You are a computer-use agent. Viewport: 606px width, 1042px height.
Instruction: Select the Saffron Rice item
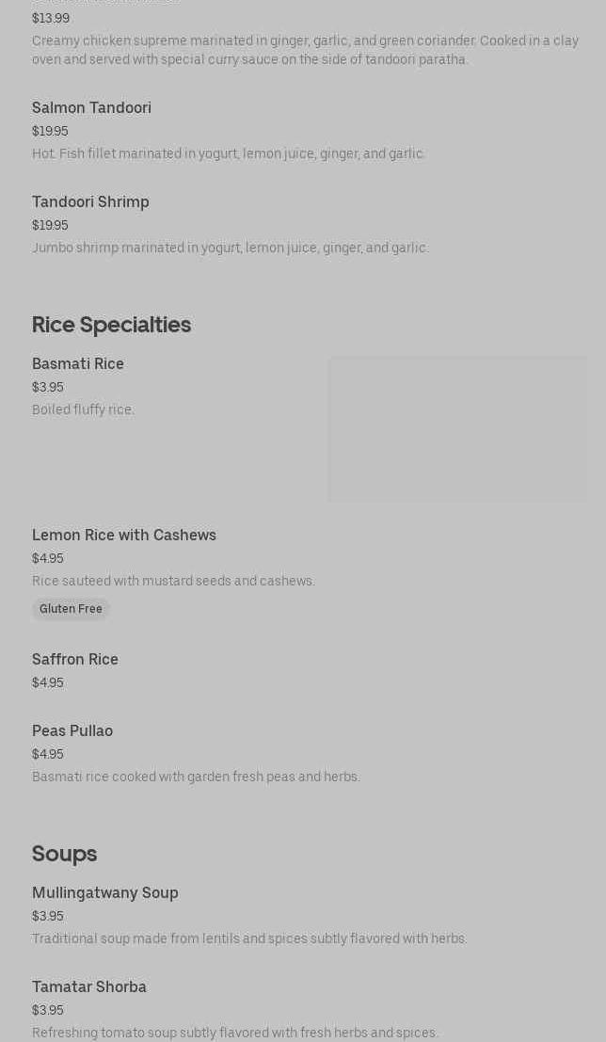(x=75, y=660)
